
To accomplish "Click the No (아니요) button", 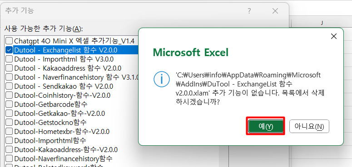I will click(x=309, y=126).
